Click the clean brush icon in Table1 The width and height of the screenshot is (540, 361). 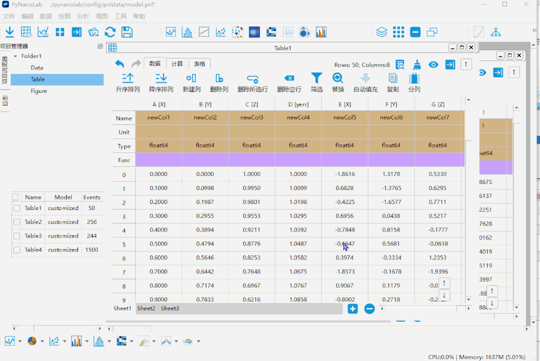tap(417, 64)
